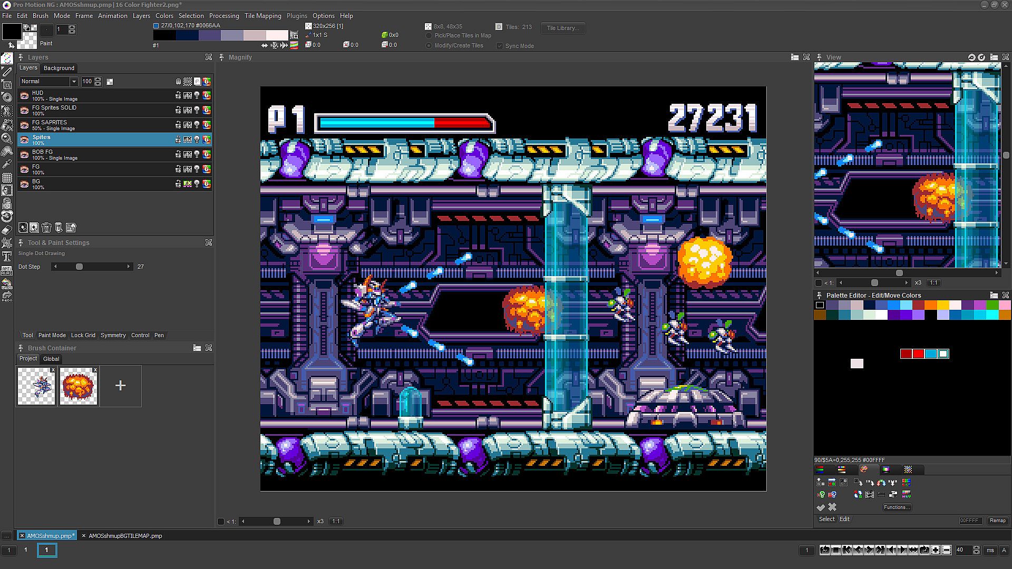Click the Remap button in palette editor
This screenshot has height=569, width=1012.
997,521
